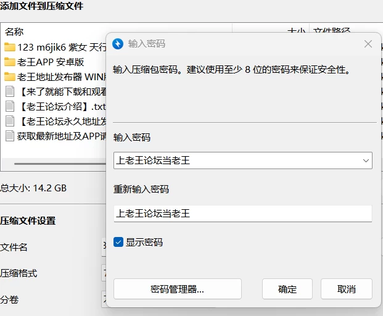383x316 pixels.
Task: Cancel with the 取消 button
Action: point(347,289)
